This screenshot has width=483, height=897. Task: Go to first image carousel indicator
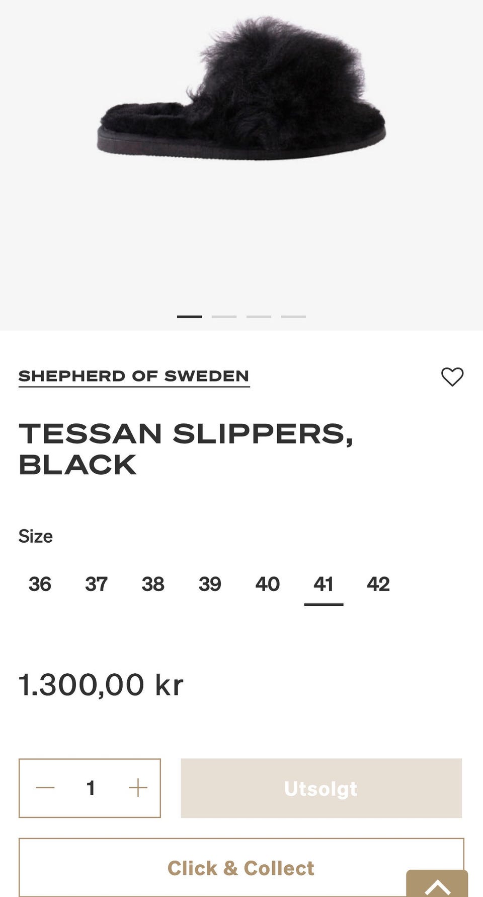(189, 316)
